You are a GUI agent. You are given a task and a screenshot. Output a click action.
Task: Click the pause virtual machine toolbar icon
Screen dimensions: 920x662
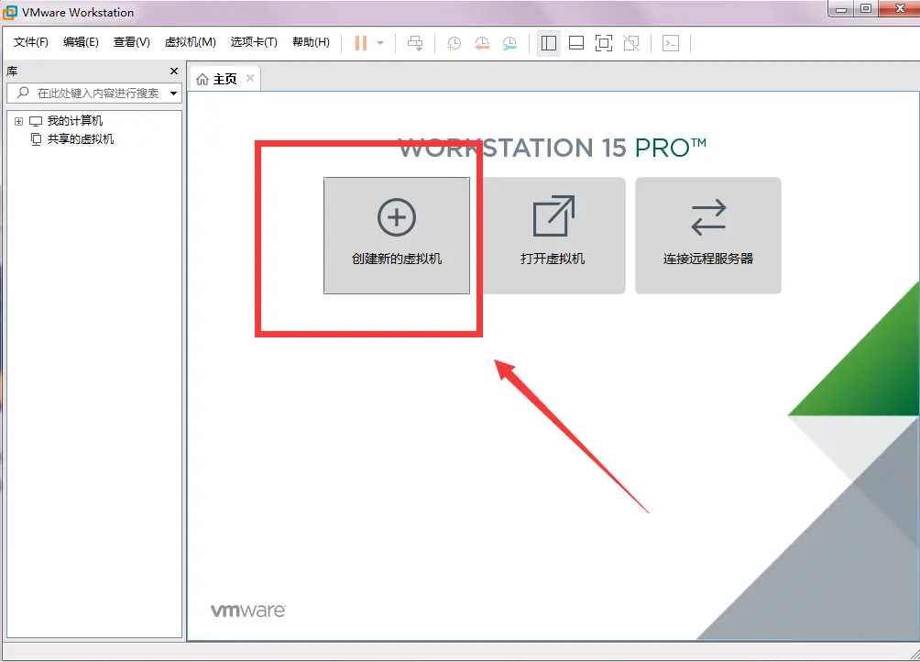click(361, 43)
